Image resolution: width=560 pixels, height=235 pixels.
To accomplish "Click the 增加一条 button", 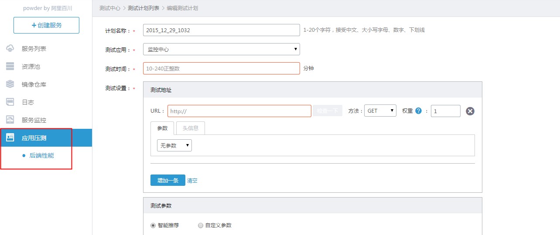I will pos(167,180).
